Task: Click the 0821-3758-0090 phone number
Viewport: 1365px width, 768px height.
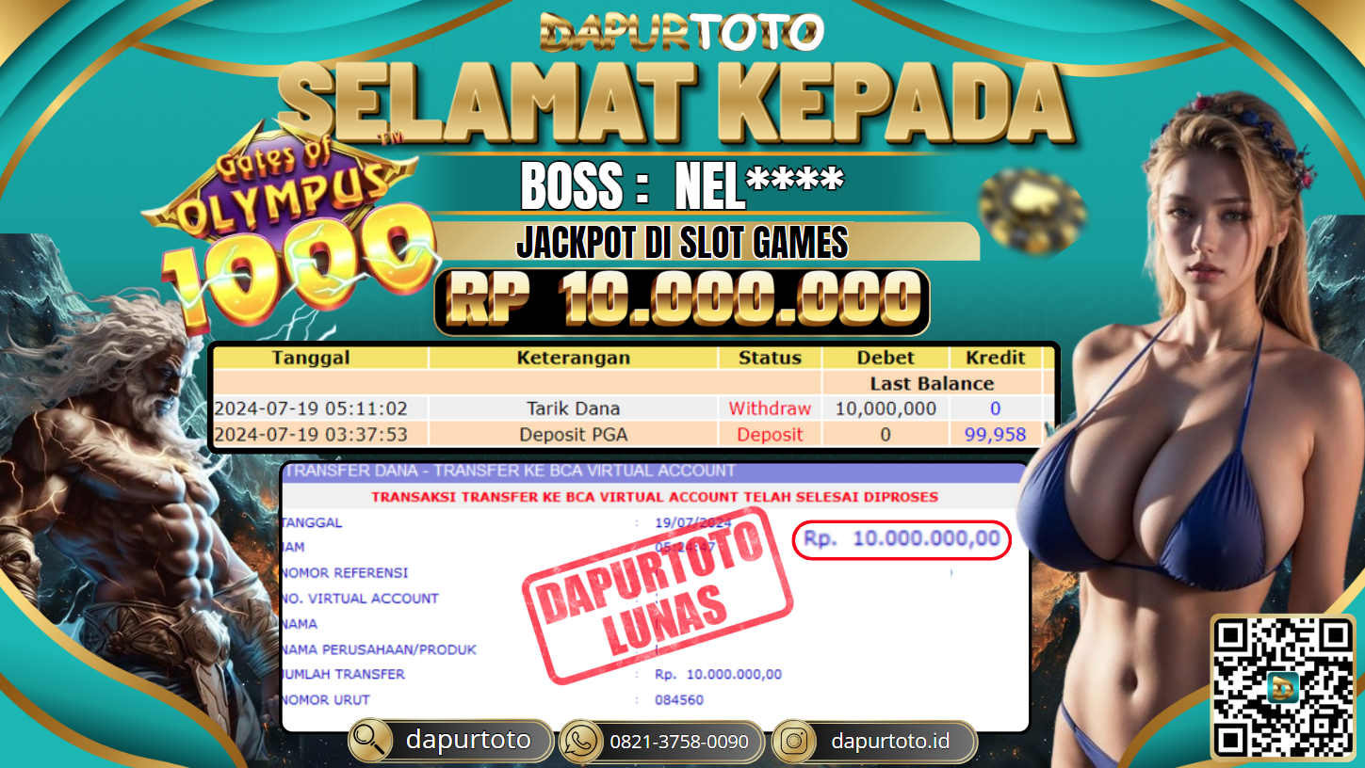Action: point(679,742)
